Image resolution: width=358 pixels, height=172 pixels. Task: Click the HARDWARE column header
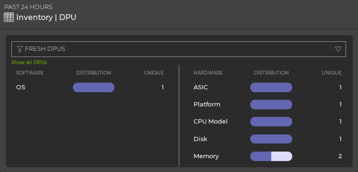pos(208,73)
